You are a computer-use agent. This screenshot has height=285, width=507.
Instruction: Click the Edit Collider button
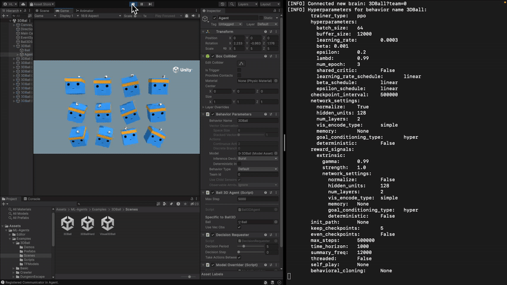pos(241,63)
